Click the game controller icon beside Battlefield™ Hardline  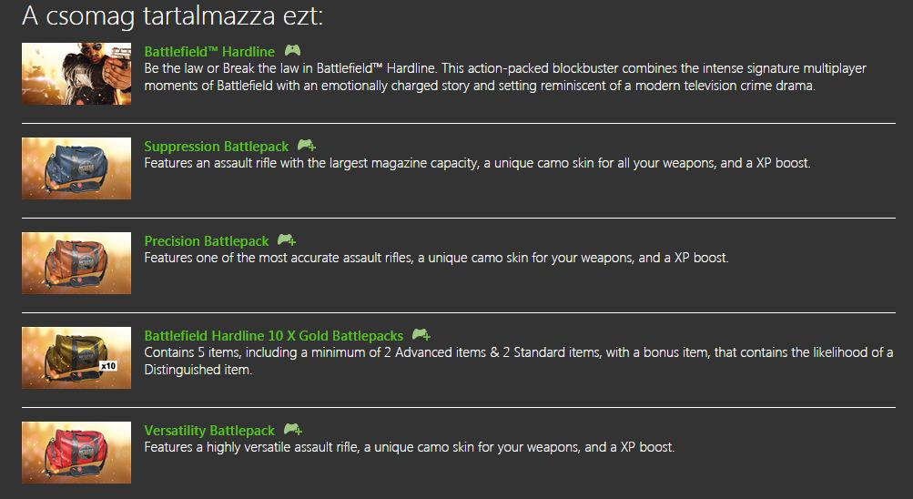292,51
